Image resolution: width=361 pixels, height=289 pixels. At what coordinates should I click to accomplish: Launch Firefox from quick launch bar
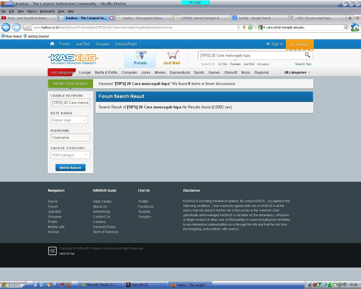point(68,285)
